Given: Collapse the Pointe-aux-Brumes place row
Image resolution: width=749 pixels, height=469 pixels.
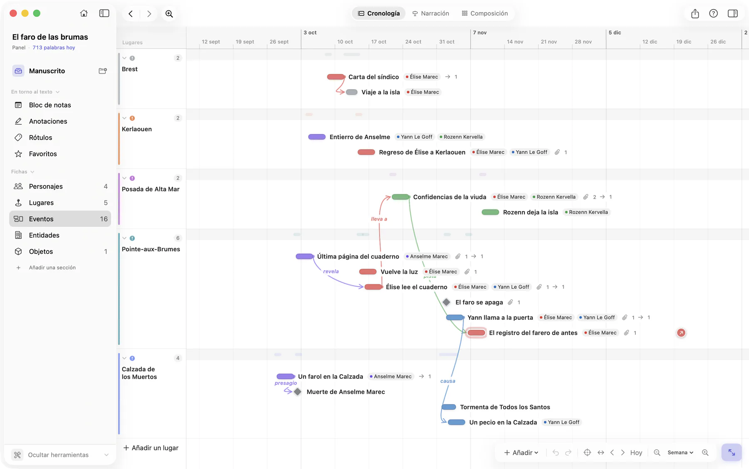Looking at the screenshot, I should point(124,238).
